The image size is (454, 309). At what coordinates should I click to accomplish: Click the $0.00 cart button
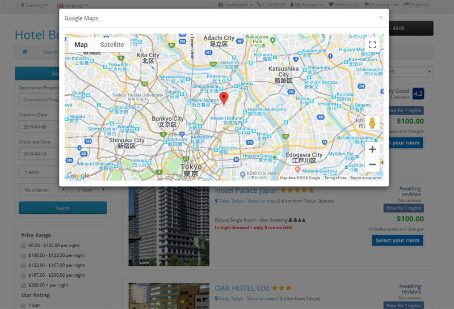411,28
